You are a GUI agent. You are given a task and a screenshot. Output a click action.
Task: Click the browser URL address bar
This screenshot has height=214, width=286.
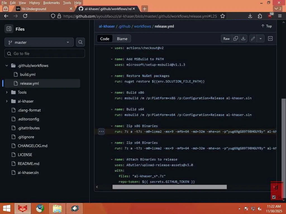pyautogui.click(x=140, y=16)
